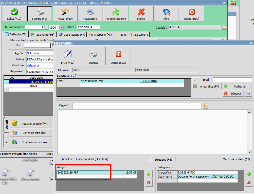Switch to the Note tab

(121, 35)
